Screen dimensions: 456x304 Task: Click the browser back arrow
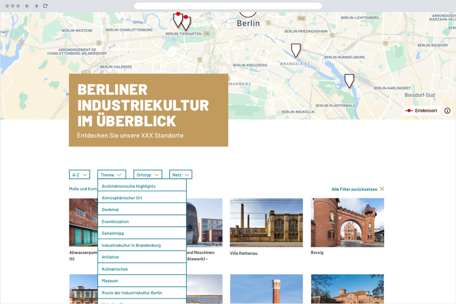(x=27, y=5)
